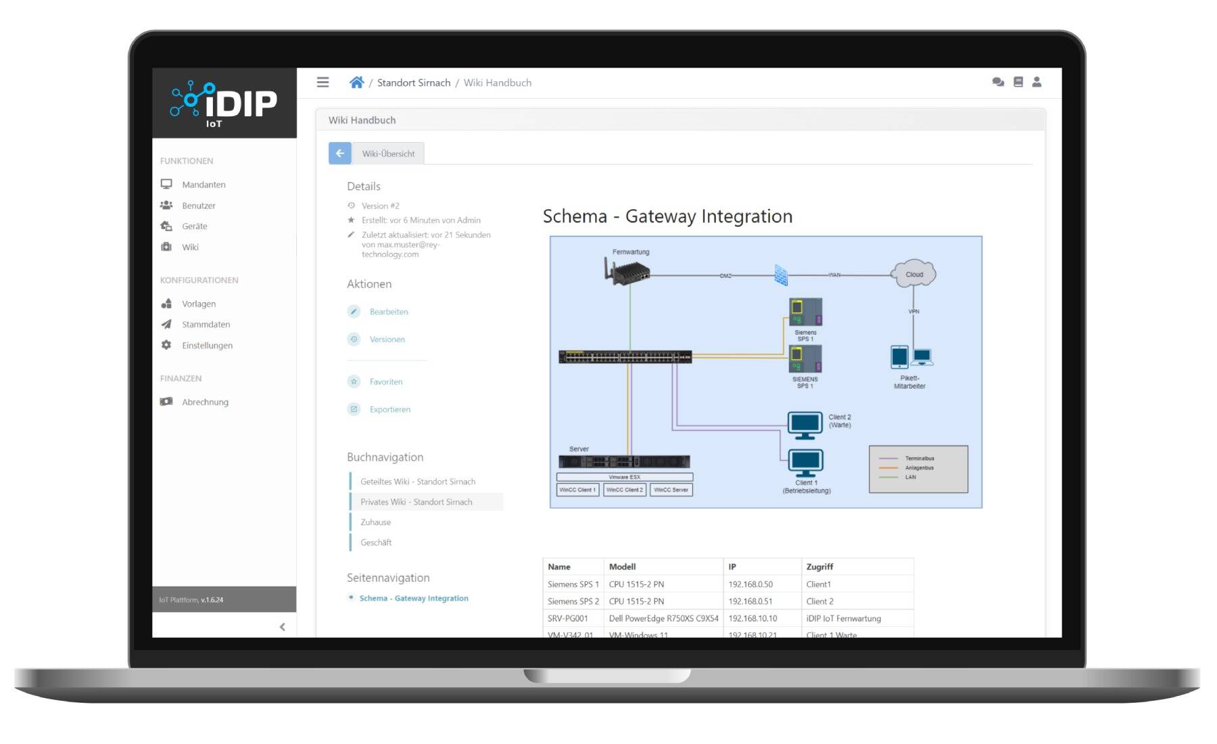
Task: Click Wiki Handbuch breadcrumb
Action: click(x=498, y=83)
